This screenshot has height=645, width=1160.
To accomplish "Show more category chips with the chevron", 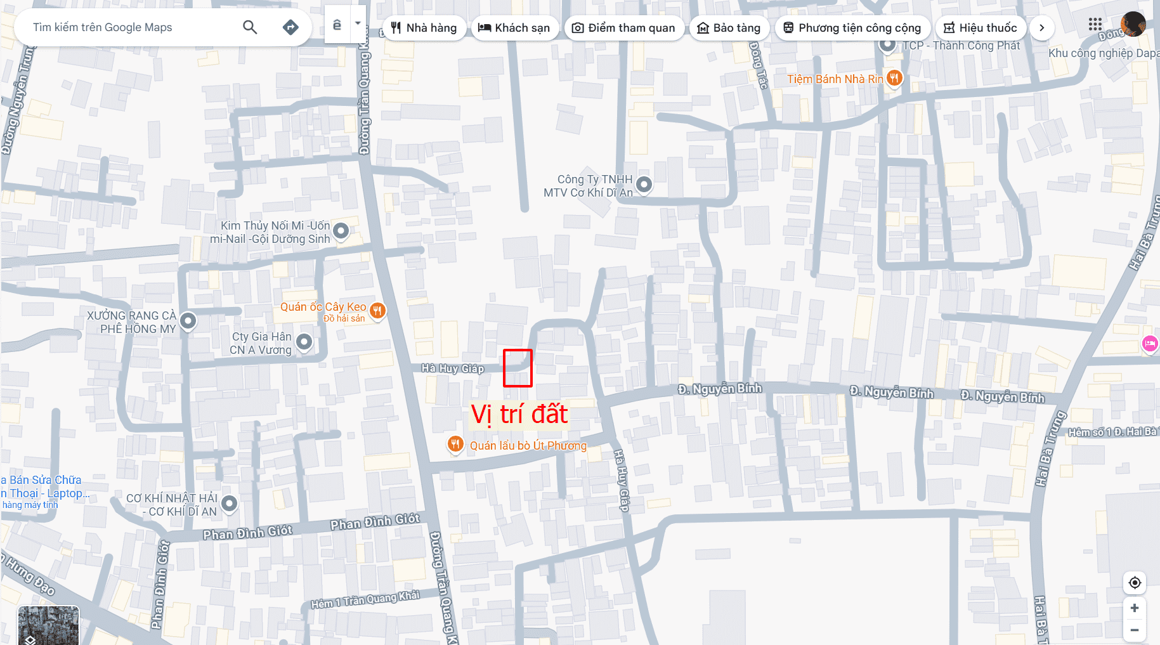I will click(1041, 28).
